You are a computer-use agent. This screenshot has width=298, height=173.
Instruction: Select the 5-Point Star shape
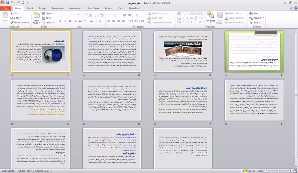(x=200, y=22)
